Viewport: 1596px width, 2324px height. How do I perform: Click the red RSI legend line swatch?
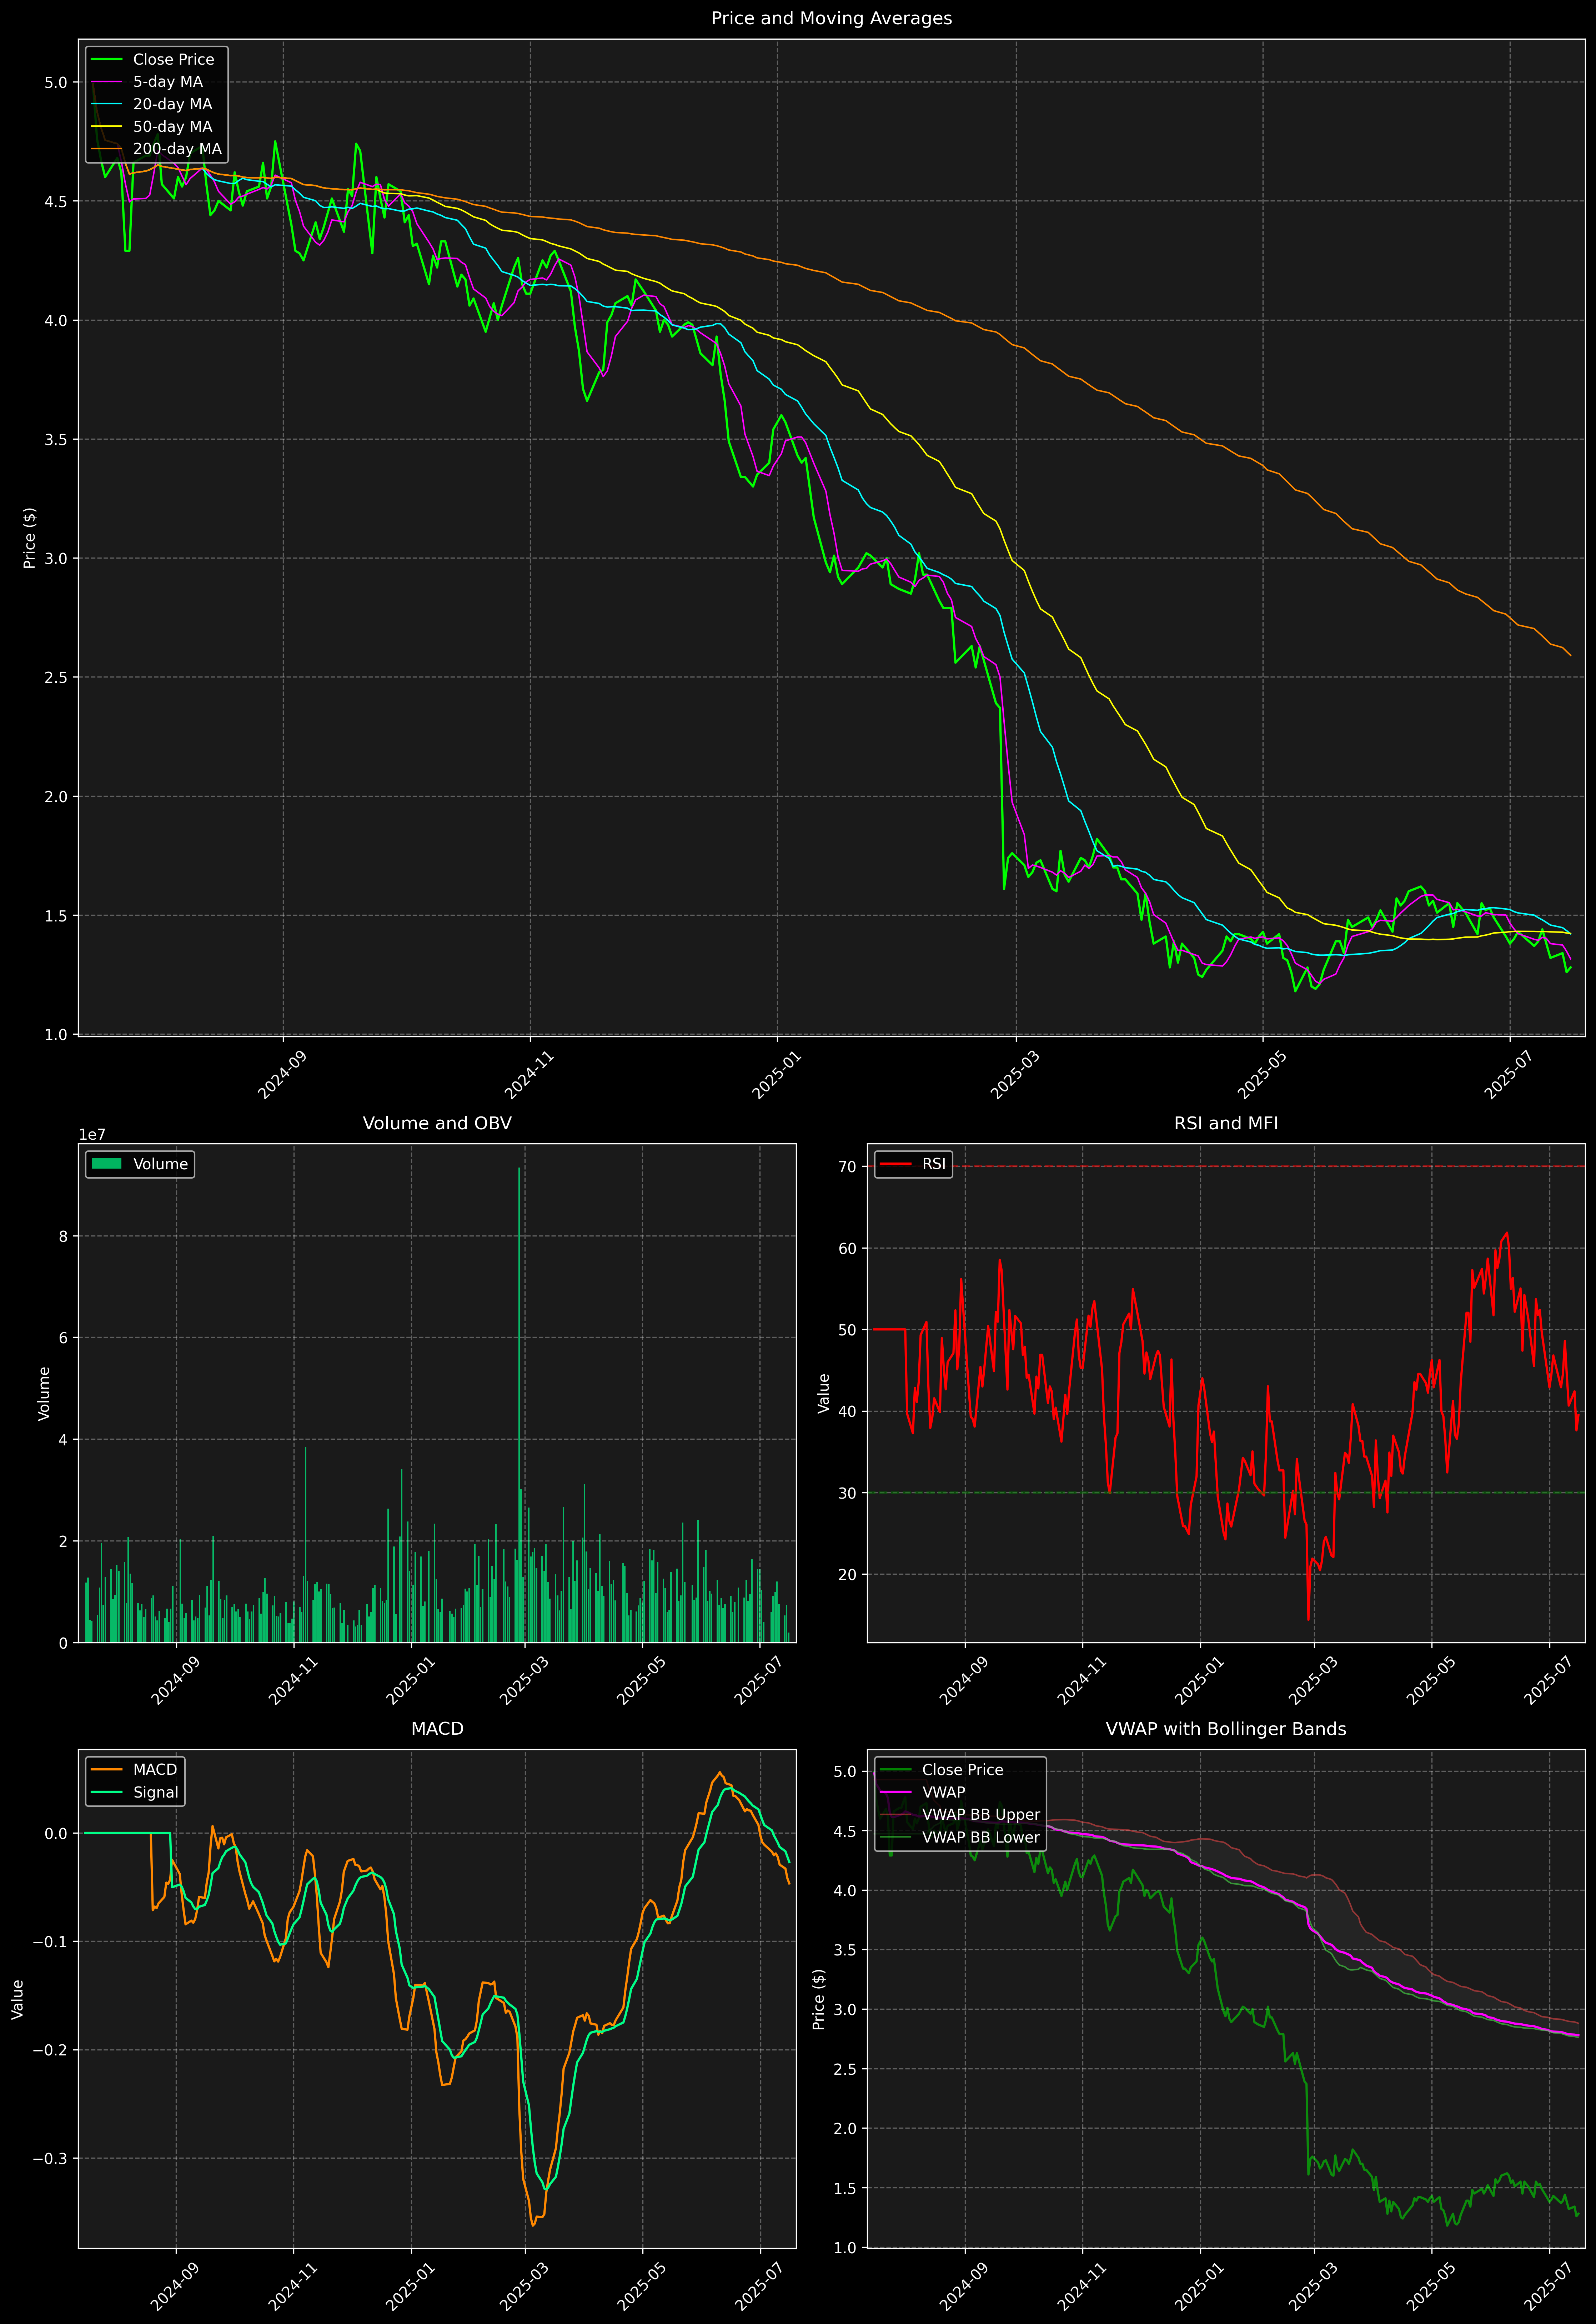click(x=896, y=1164)
